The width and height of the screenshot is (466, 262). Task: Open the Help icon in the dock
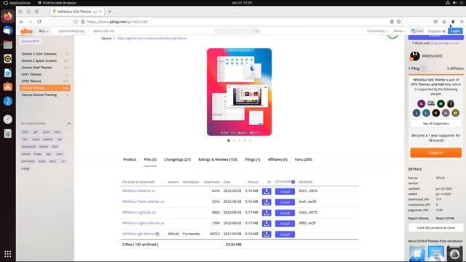click(x=8, y=101)
